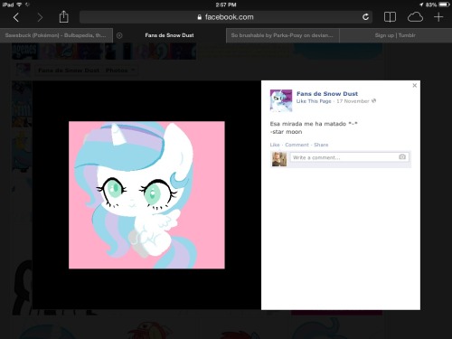Open the 17 November timestamp

click(353, 101)
